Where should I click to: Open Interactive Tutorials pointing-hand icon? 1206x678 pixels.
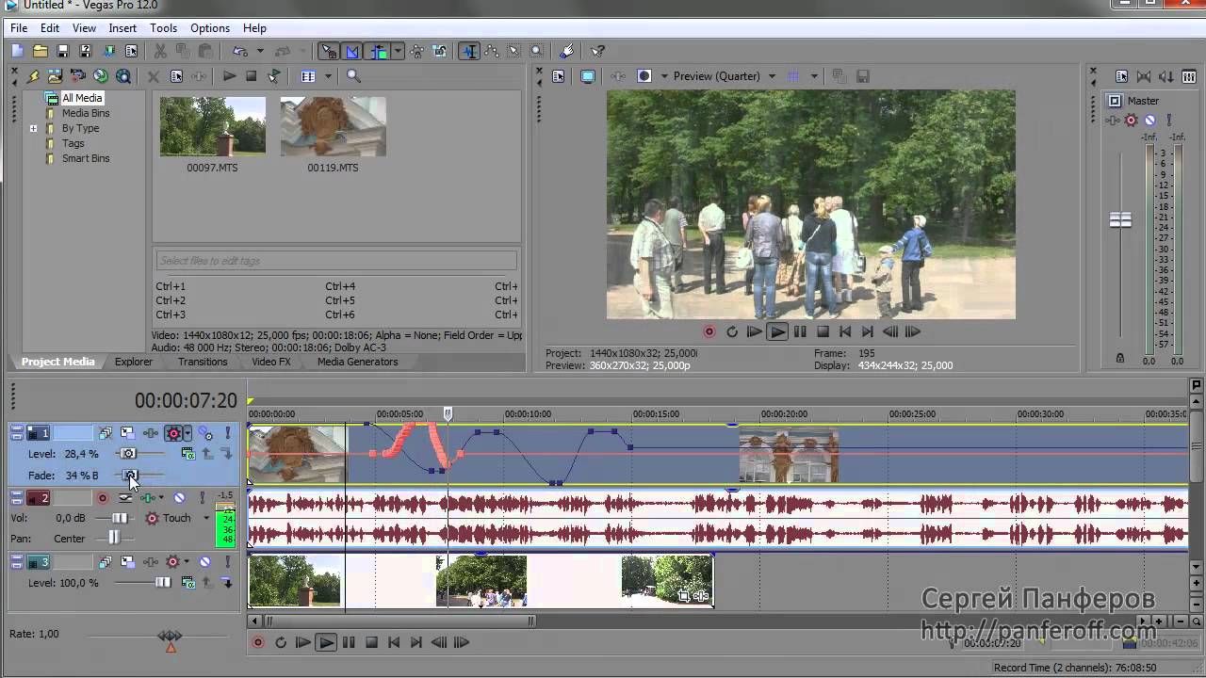coord(567,52)
